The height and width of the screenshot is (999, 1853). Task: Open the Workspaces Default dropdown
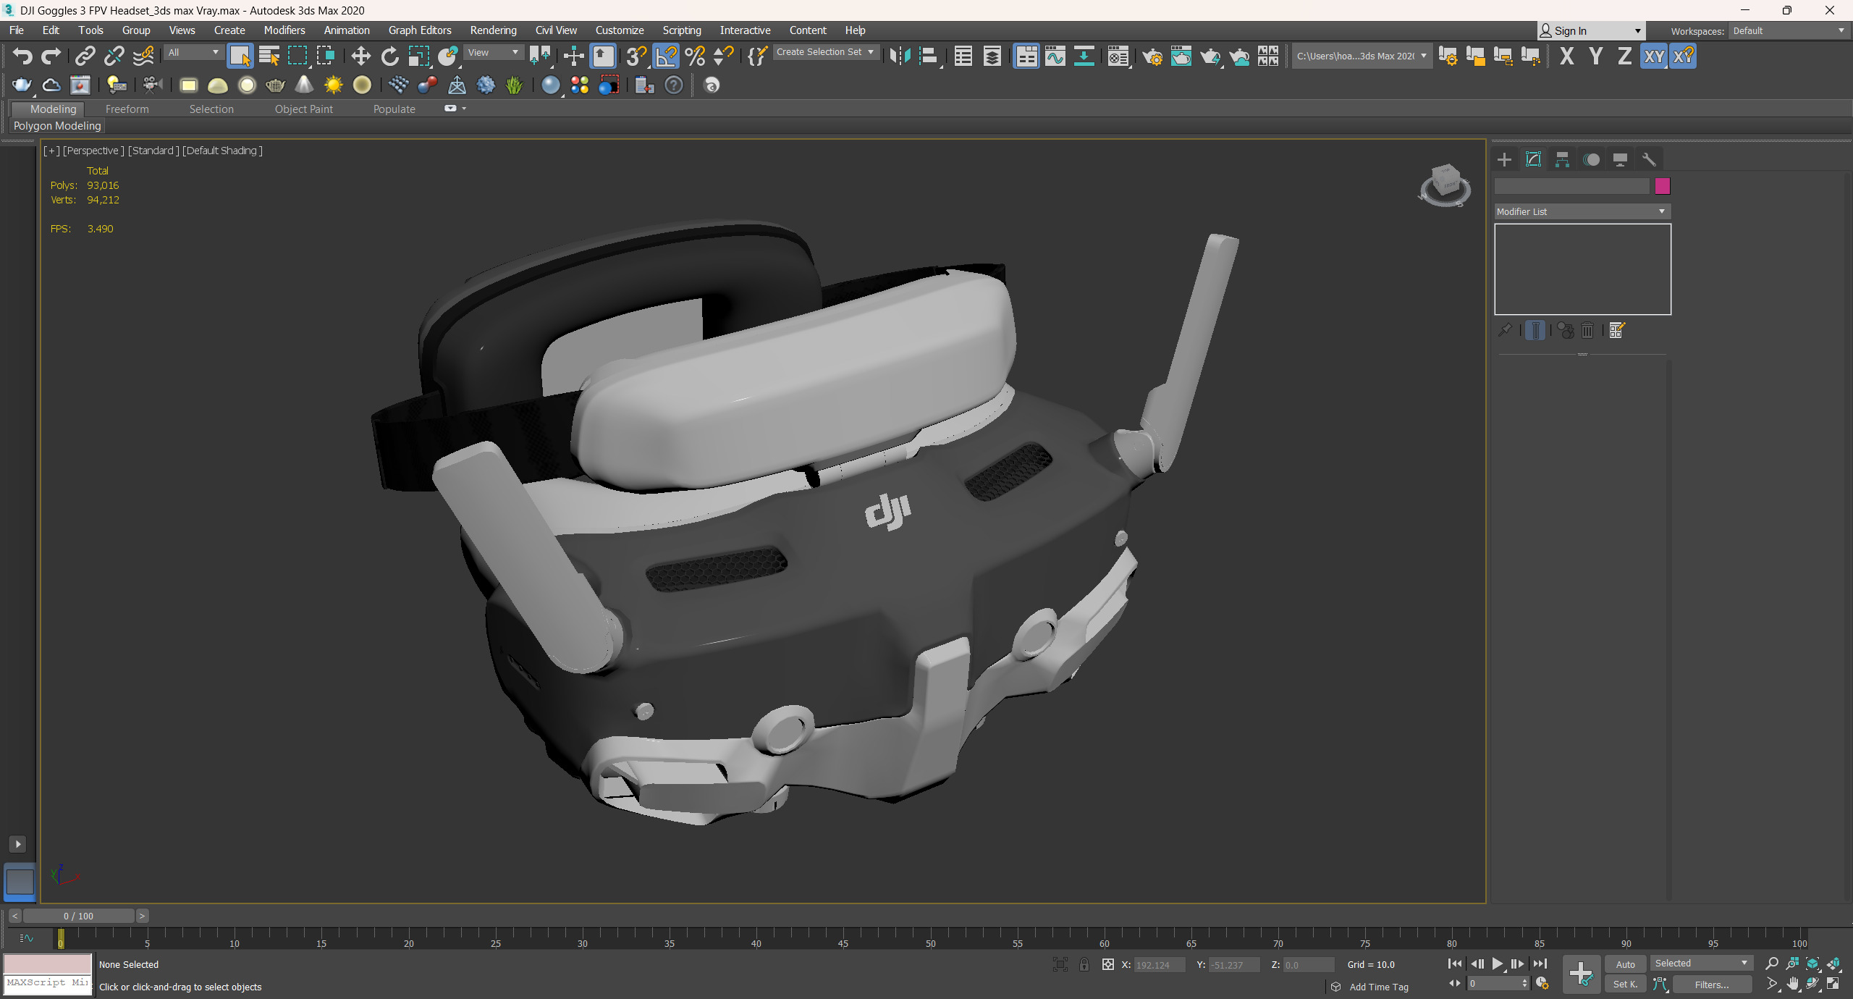pos(1788,30)
